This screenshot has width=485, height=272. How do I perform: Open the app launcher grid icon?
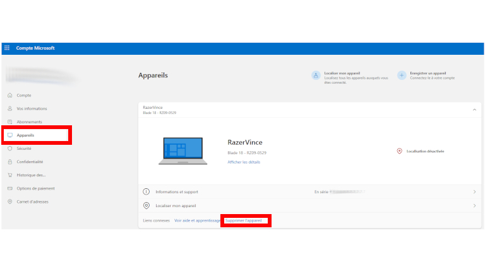pos(7,48)
